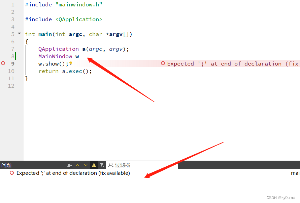Click the error marker in line 9 gutter
The width and height of the screenshot is (300, 203).
3,63
